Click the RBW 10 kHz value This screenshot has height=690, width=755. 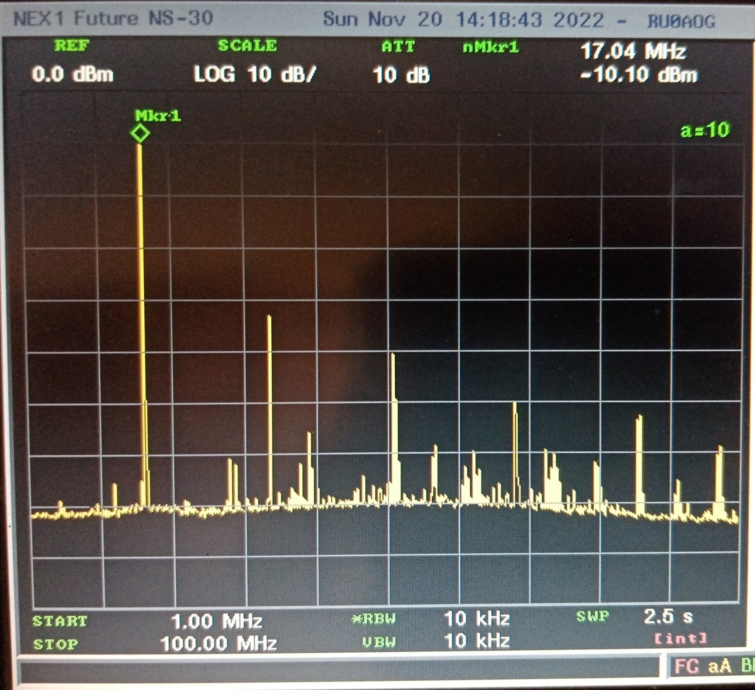[x=477, y=618]
